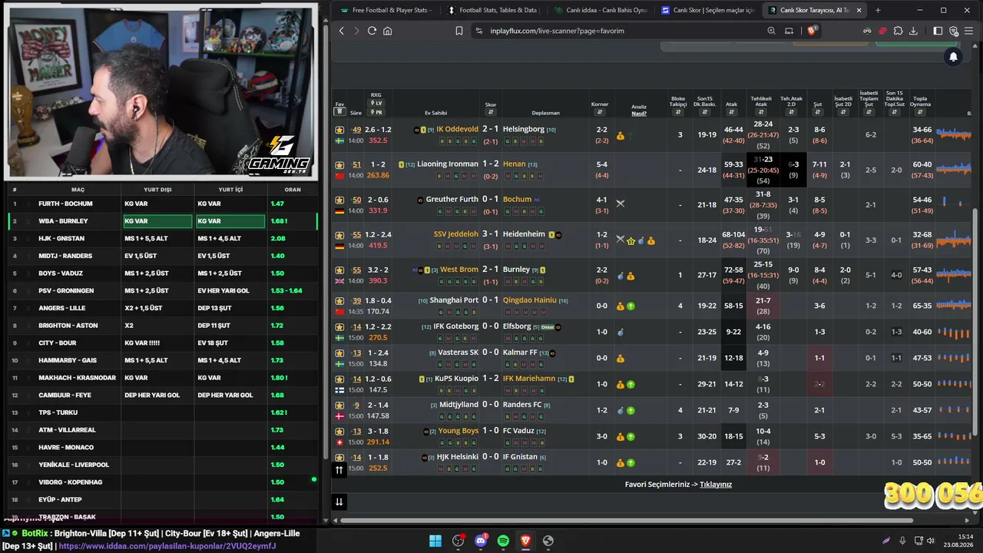Click the notification bell icon

click(953, 57)
